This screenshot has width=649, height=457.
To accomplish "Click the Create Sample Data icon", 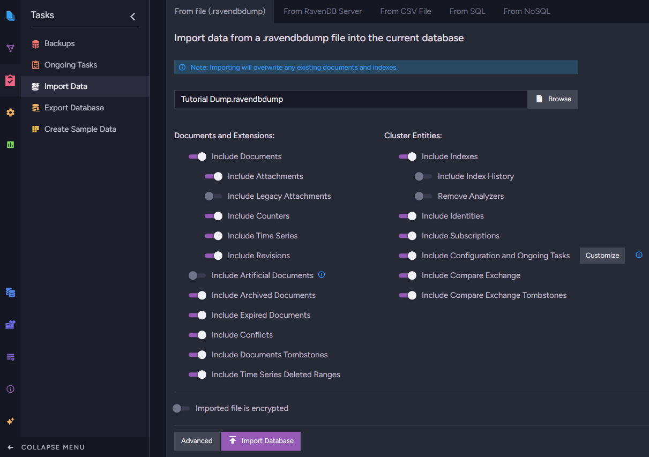I will coord(35,129).
